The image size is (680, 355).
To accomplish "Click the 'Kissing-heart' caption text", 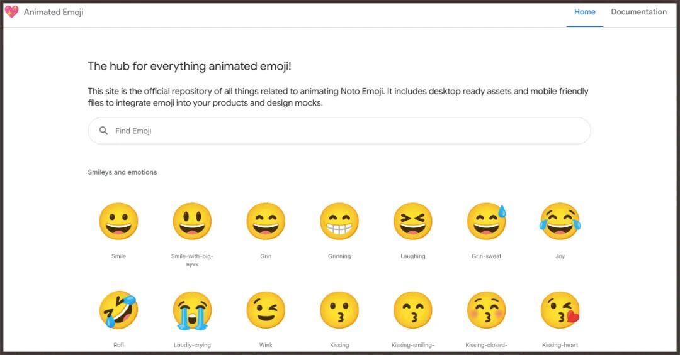I will click(560, 345).
